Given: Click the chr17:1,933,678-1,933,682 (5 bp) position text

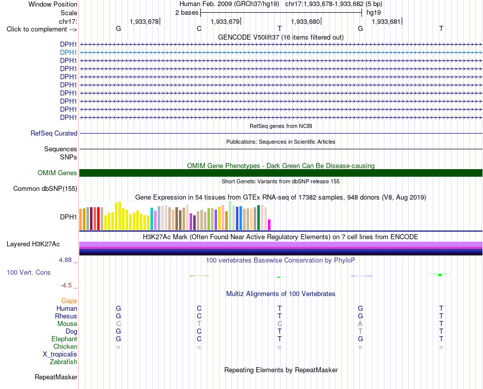Looking at the screenshot, I should pos(334,4).
